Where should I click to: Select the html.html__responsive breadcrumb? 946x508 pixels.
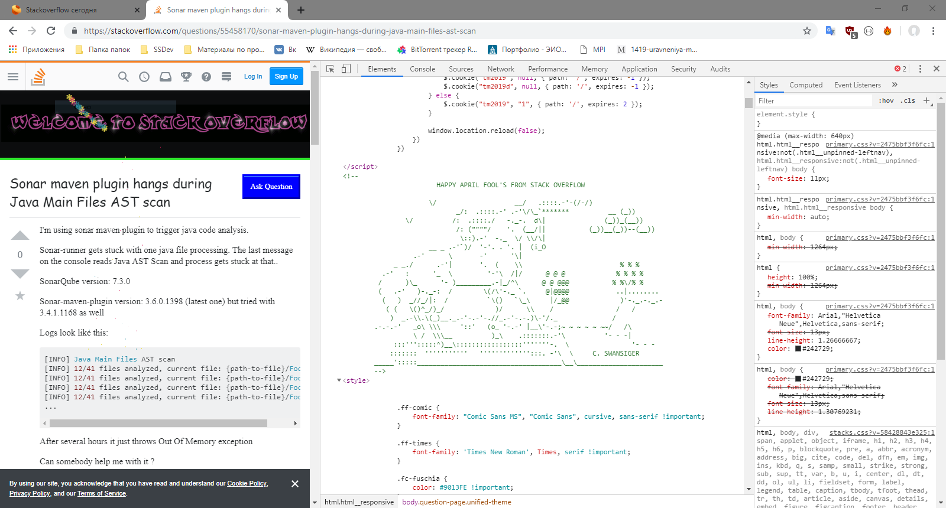tap(359, 502)
